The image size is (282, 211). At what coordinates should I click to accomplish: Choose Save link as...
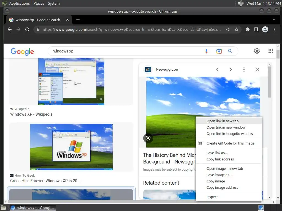point(229,153)
